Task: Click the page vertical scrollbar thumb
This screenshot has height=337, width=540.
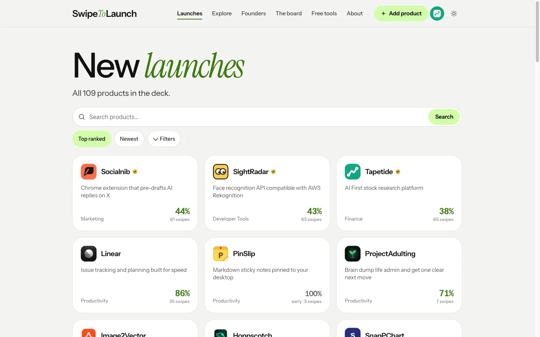Action: [x=537, y=32]
